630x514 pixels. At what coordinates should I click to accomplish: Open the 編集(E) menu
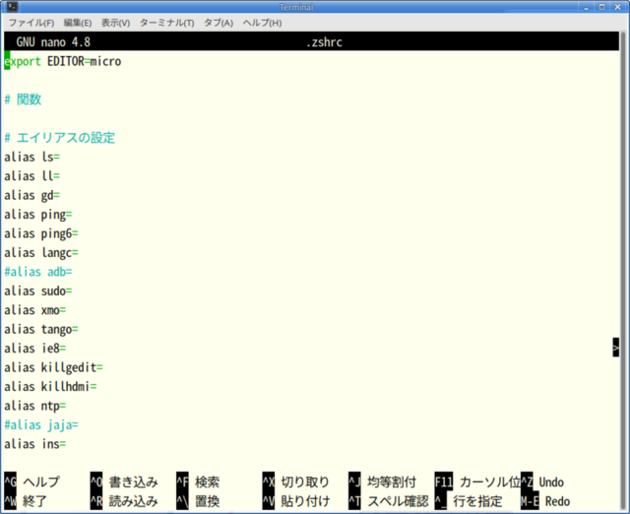tap(78, 23)
